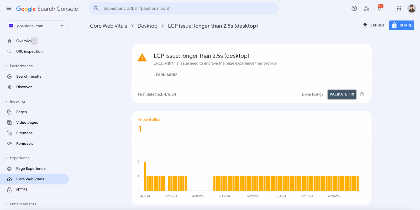This screenshot has width=420, height=210.
Task: Open the positional.com property dropdown
Action: click(36, 26)
